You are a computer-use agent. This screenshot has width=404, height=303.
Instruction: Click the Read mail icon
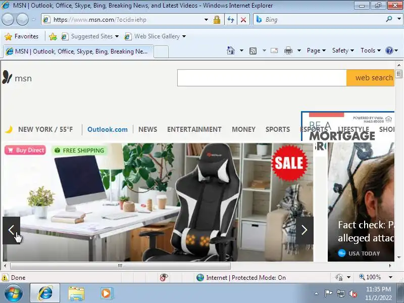tap(274, 50)
